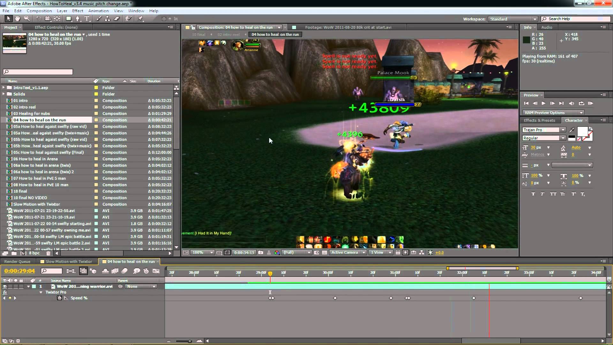Open the Composition menu
Screen dimensions: 613x345
(39, 11)
